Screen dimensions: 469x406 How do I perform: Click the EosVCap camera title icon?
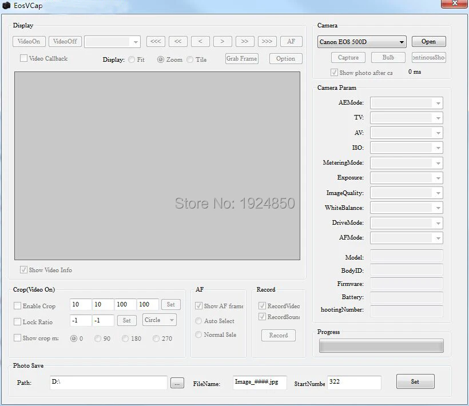[7, 5]
